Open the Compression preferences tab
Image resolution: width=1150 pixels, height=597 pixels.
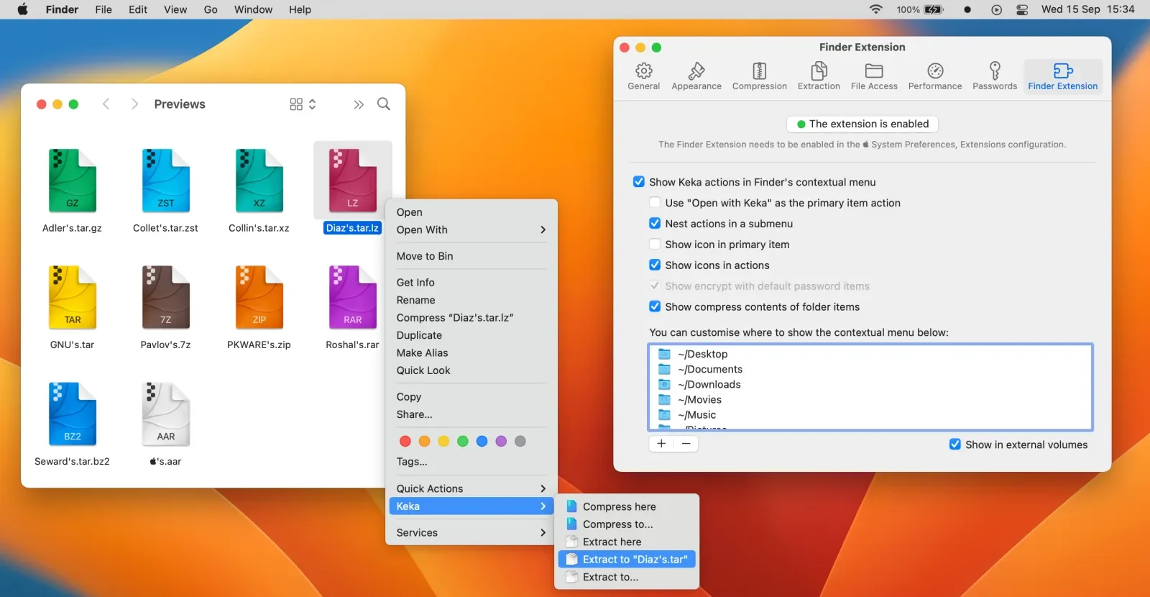[x=760, y=76]
